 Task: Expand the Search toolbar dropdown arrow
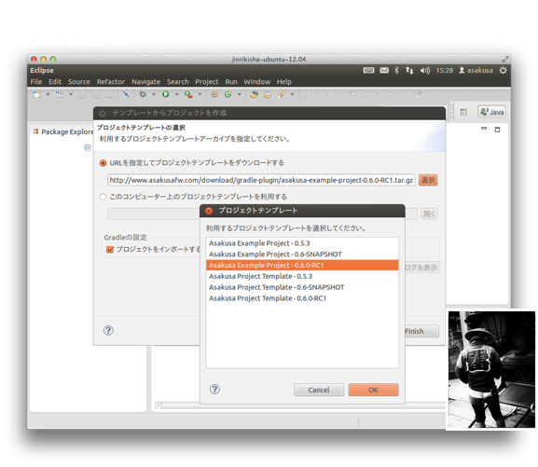(293, 94)
